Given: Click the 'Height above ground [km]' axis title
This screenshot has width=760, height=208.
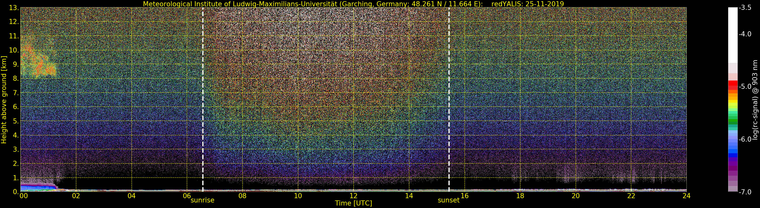Looking at the screenshot, I should tap(4, 99).
